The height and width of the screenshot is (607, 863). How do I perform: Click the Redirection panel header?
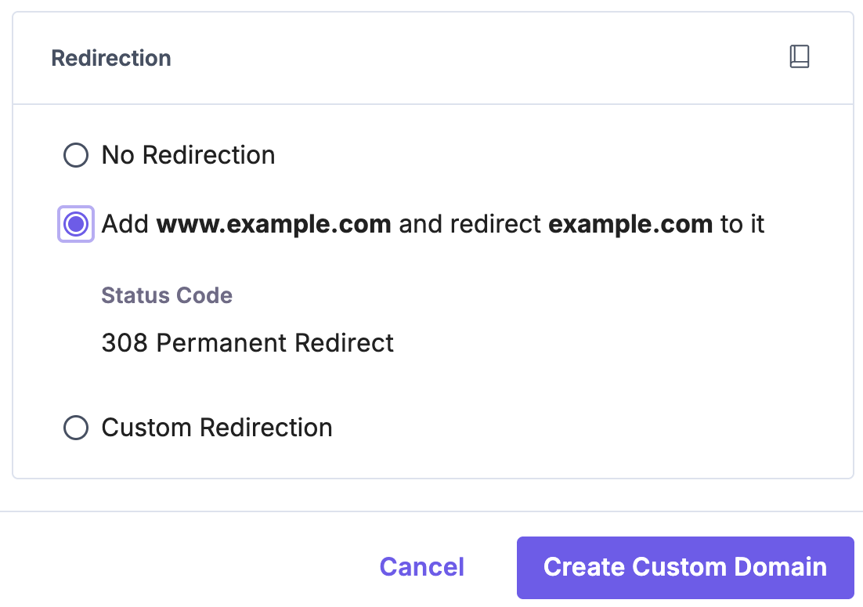pyautogui.click(x=110, y=57)
